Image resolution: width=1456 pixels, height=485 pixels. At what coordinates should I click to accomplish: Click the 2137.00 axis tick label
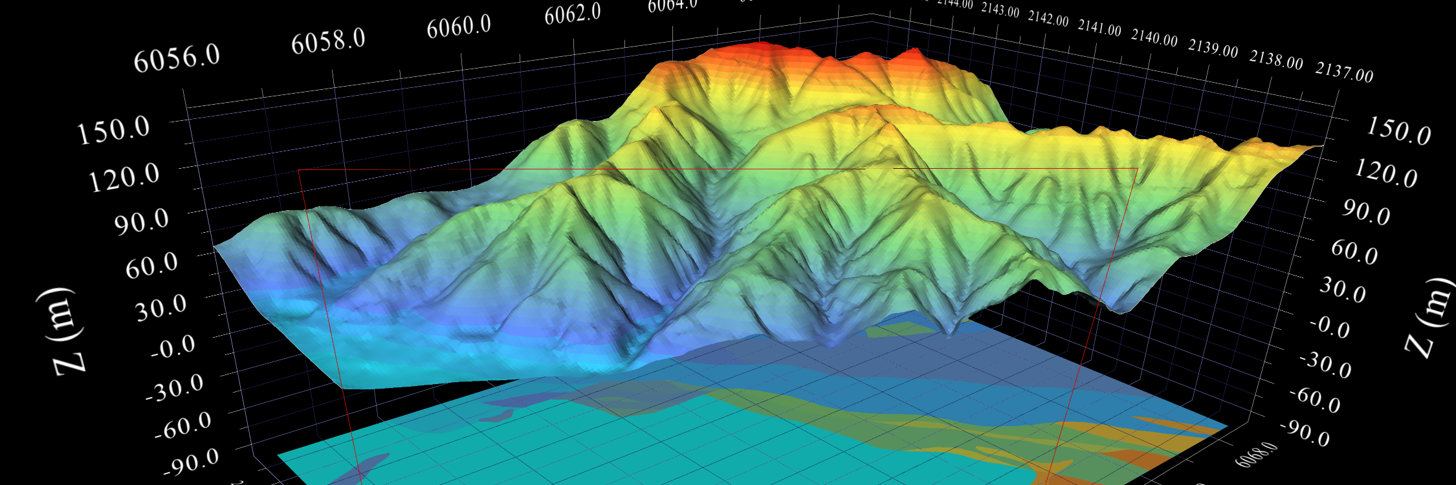pyautogui.click(x=1345, y=72)
